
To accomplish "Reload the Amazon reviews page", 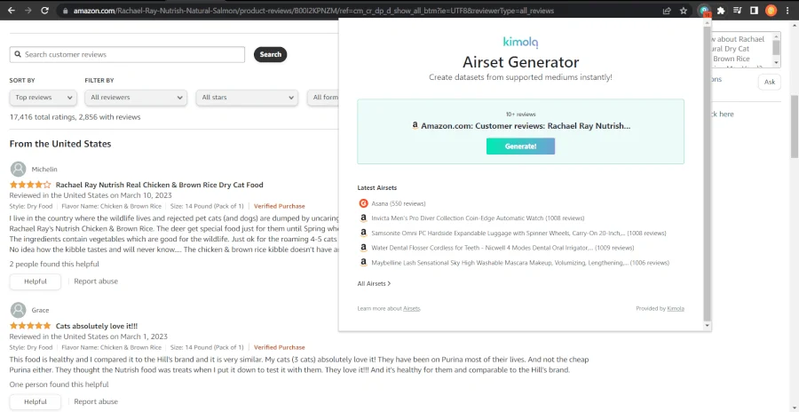I will 45,10.
